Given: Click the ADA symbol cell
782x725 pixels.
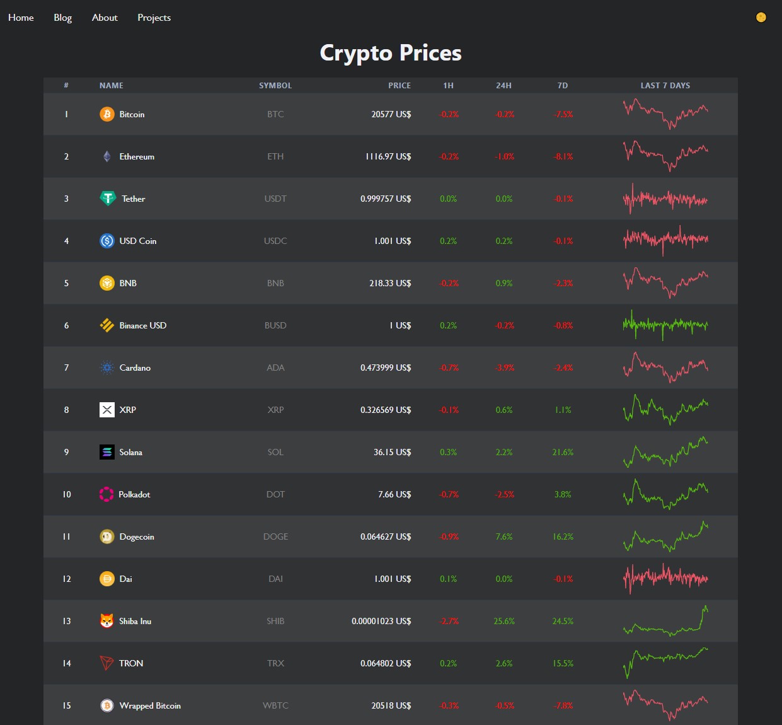Looking at the screenshot, I should 275,368.
